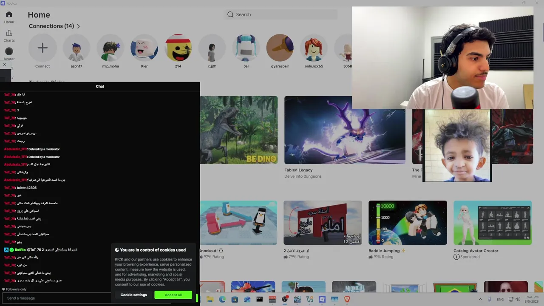The height and width of the screenshot is (306, 544).
Task: Click the Followers only chat label
Action: coord(14,289)
